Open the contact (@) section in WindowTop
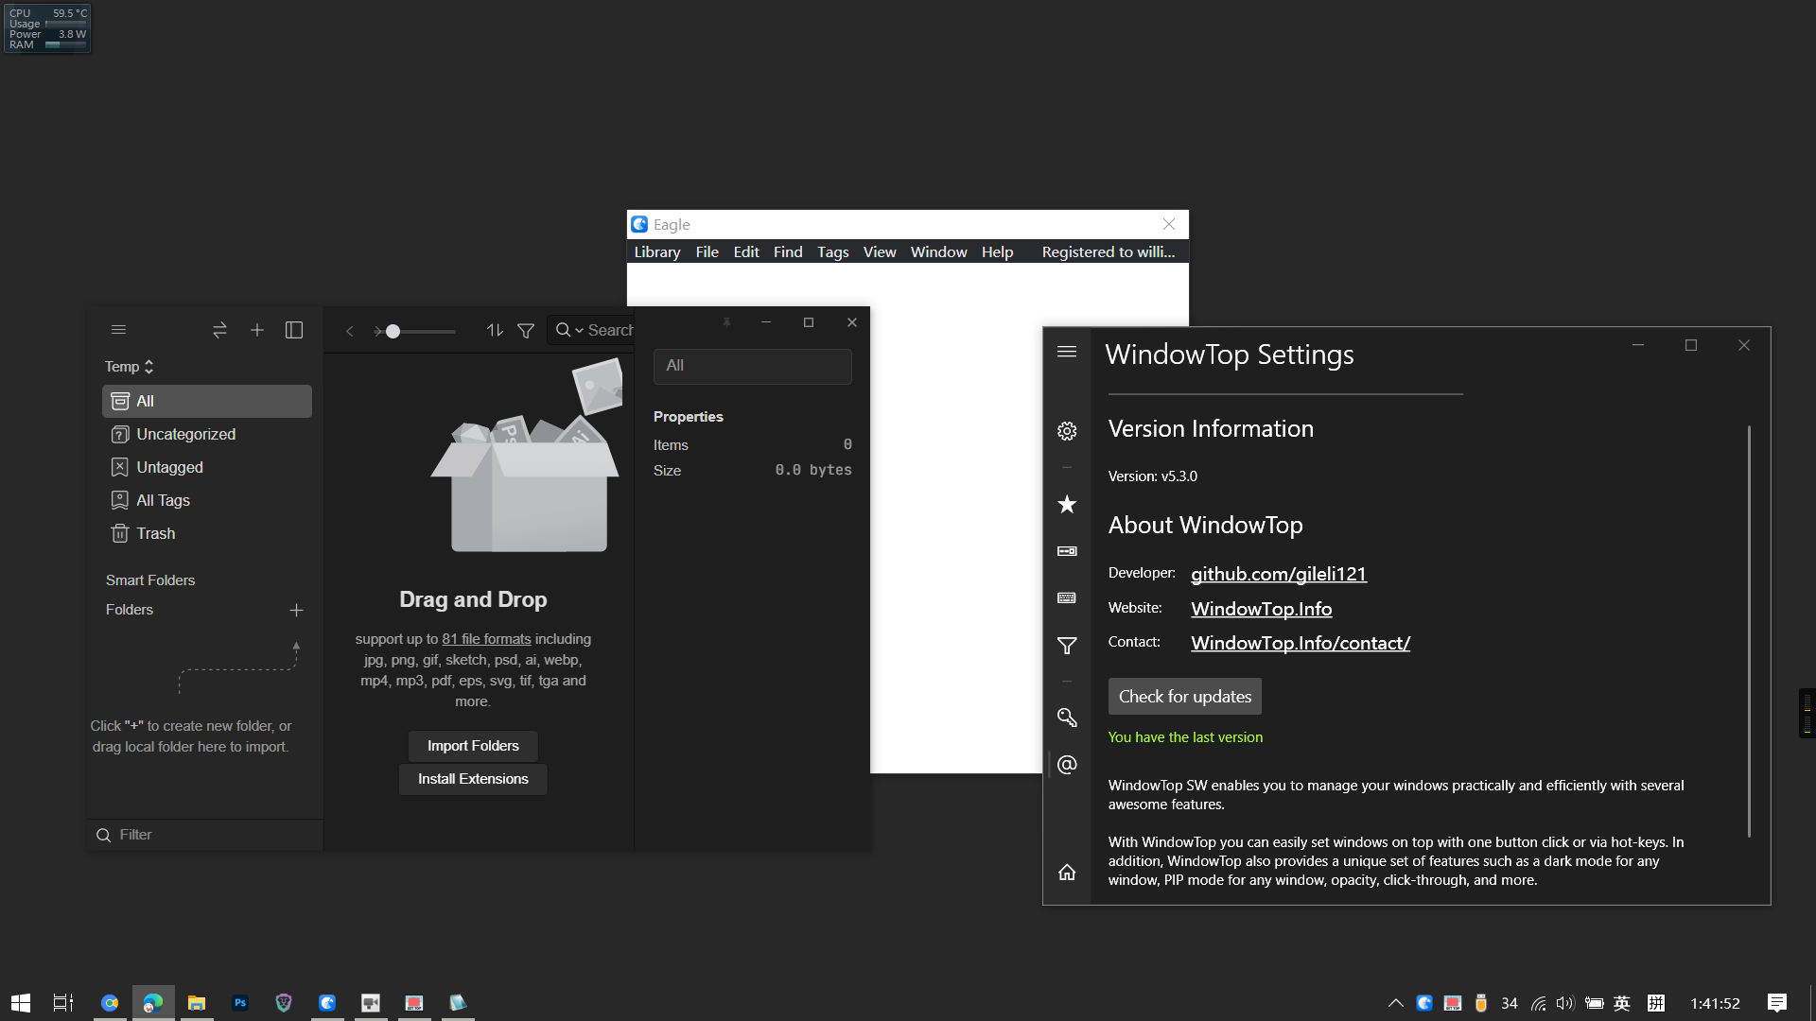Image resolution: width=1816 pixels, height=1021 pixels. [1067, 765]
